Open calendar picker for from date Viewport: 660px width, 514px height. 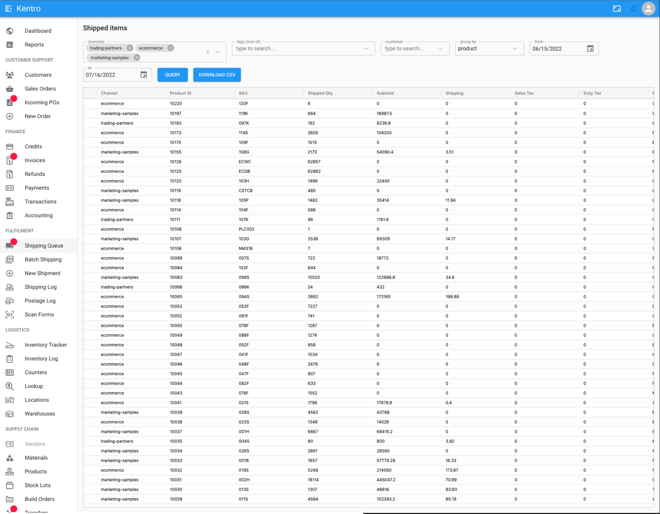pos(590,48)
